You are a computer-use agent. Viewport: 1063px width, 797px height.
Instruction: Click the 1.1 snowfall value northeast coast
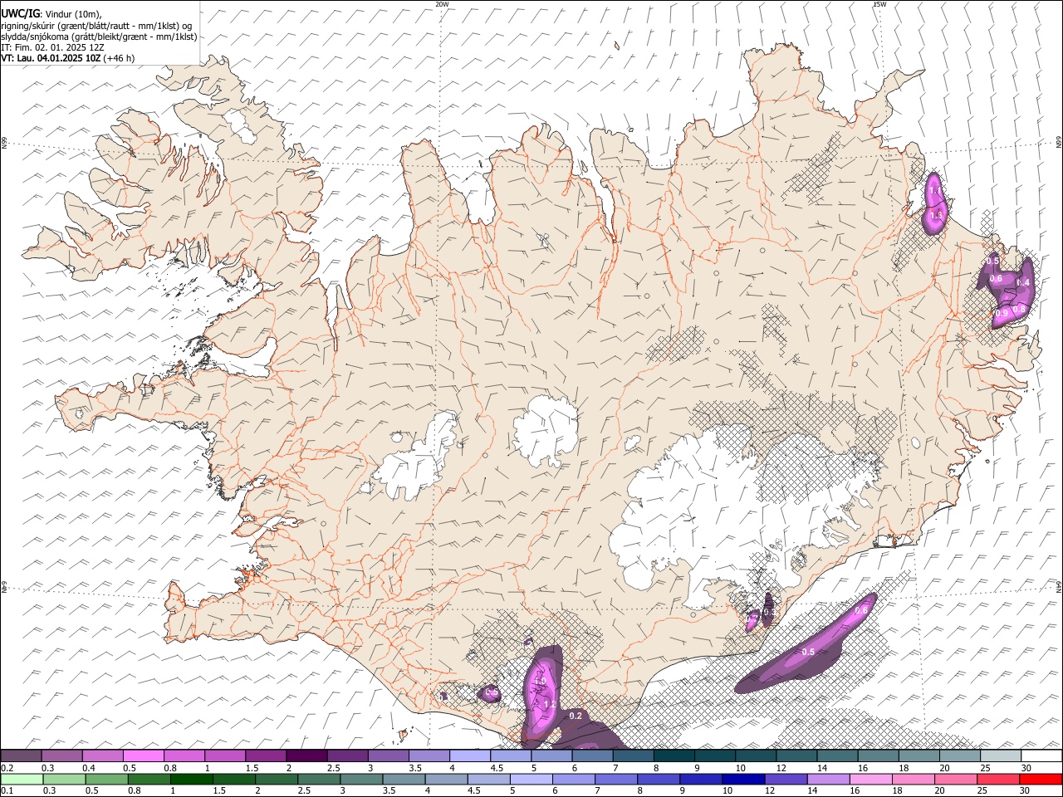click(935, 192)
